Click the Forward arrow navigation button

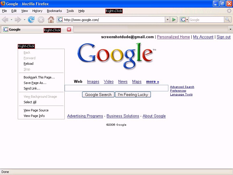(18, 20)
